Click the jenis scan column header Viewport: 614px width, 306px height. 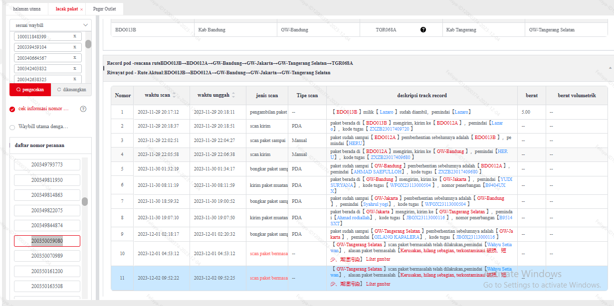pos(267,95)
